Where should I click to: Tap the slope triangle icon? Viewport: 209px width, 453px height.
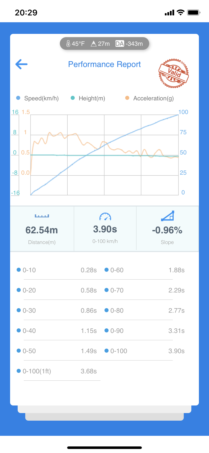point(168,216)
